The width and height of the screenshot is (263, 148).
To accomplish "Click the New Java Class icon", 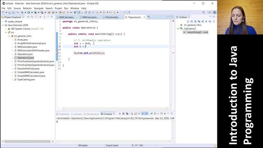I will [x=53, y=12].
